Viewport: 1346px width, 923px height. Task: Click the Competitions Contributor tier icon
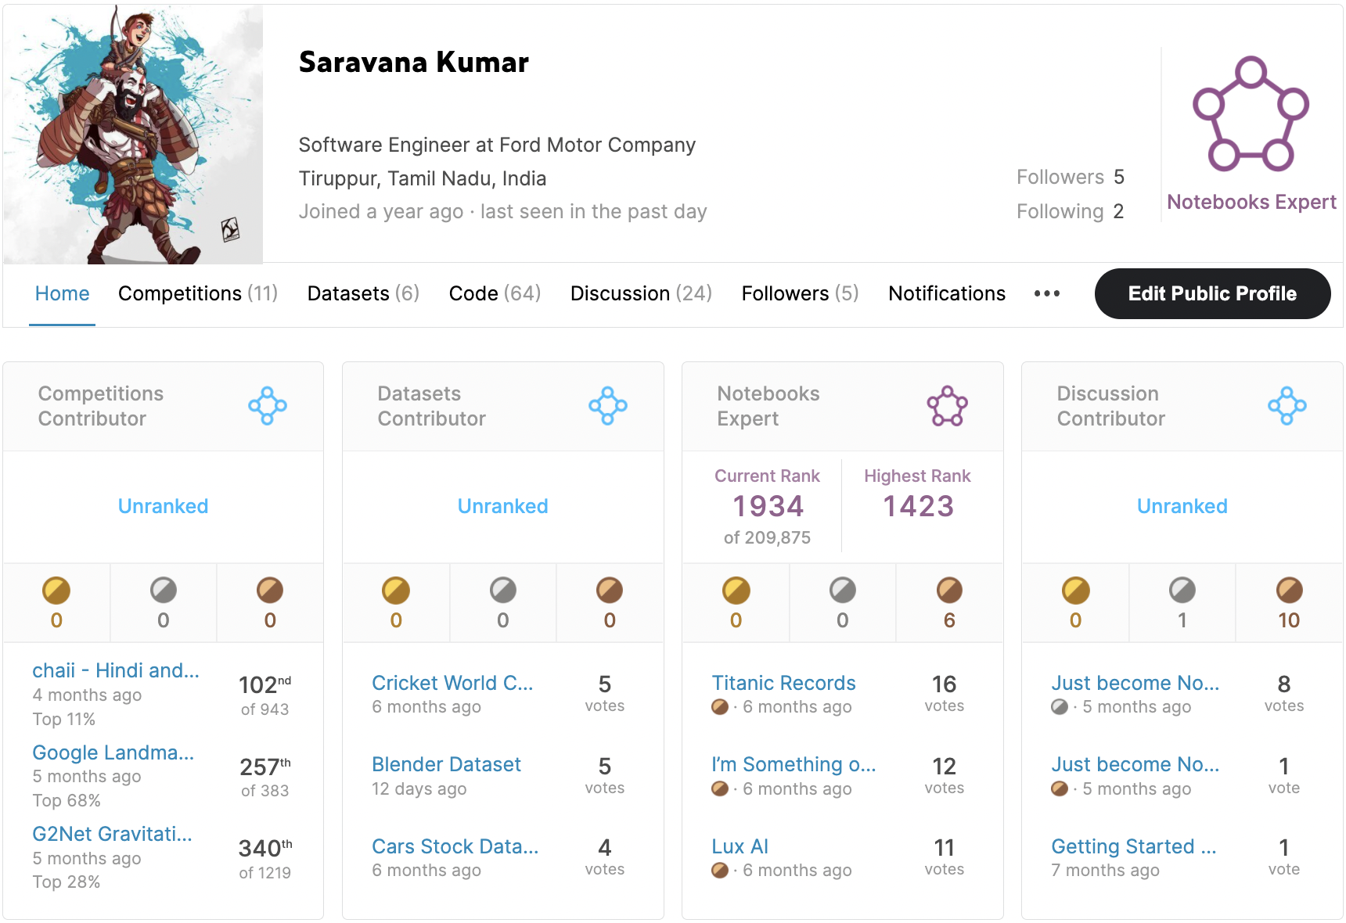tap(268, 406)
